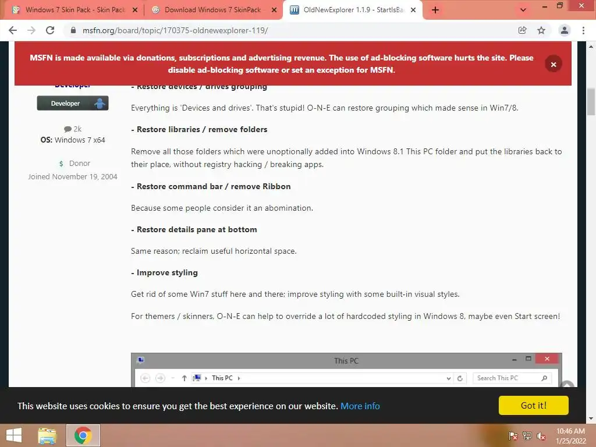Open the tab search dropdown
This screenshot has width=596, height=447.
tap(523, 10)
